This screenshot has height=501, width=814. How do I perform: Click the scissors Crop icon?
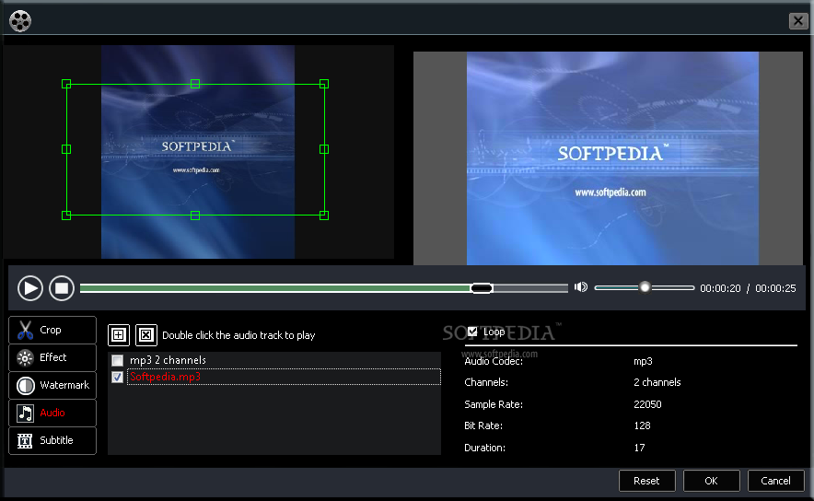tap(25, 330)
